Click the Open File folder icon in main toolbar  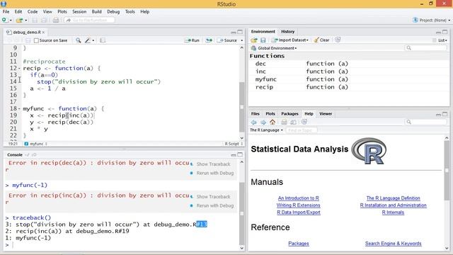(19, 21)
